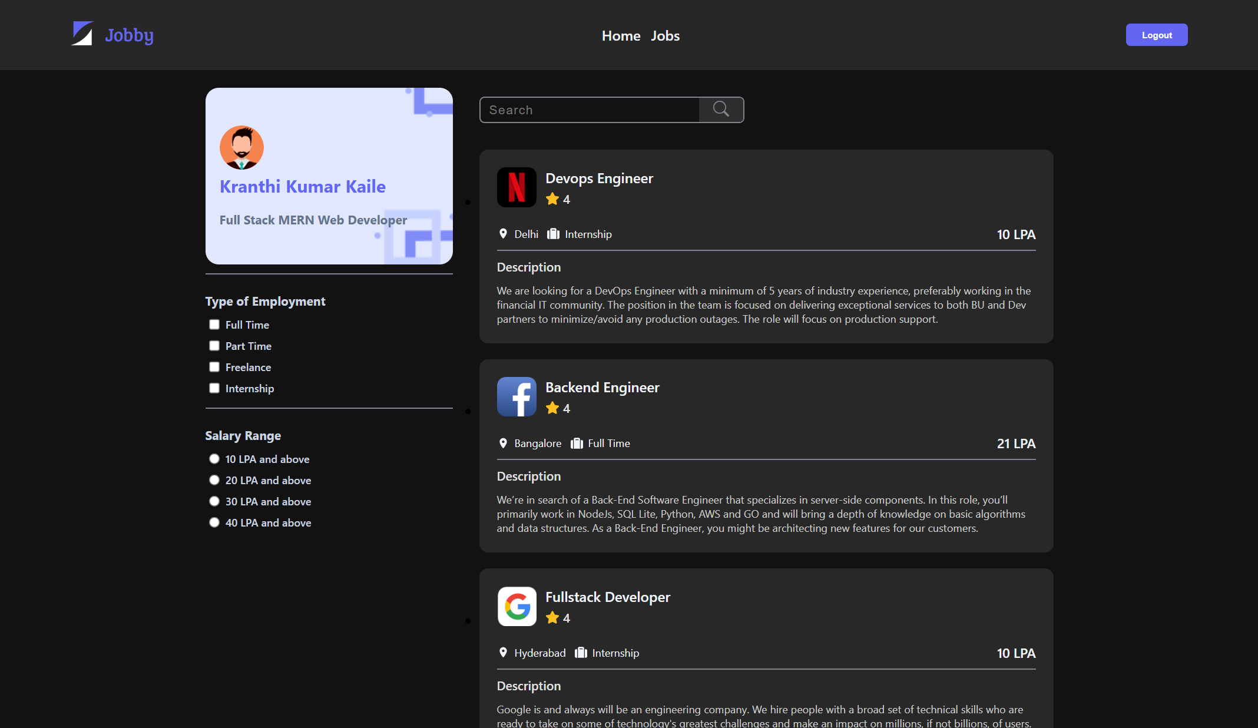Click the search magnifier icon button
The image size is (1258, 728).
pos(721,110)
